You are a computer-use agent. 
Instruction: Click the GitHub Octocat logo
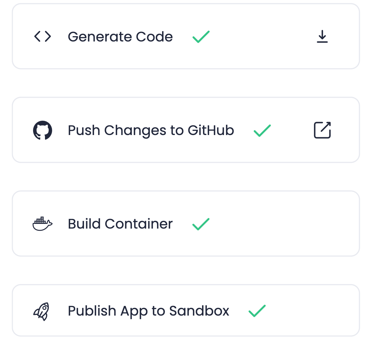pyautogui.click(x=42, y=130)
